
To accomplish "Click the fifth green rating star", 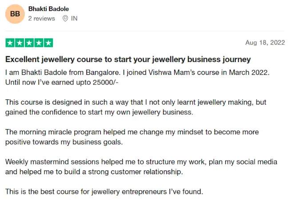I will (x=48, y=43).
